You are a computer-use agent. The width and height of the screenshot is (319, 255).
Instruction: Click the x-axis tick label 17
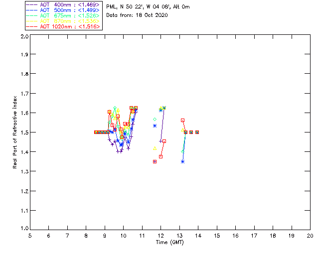(254, 236)
